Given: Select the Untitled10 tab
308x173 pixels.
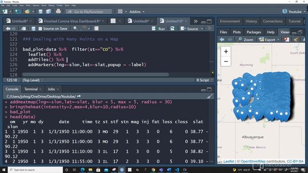Looking at the screenshot, I should pyautogui.click(x=174, y=21).
